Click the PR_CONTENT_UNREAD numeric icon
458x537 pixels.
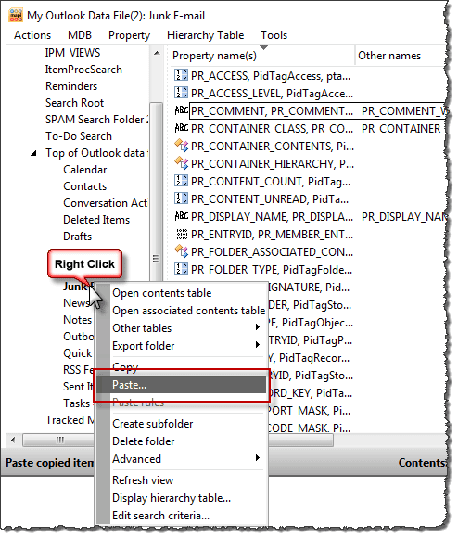click(x=182, y=199)
